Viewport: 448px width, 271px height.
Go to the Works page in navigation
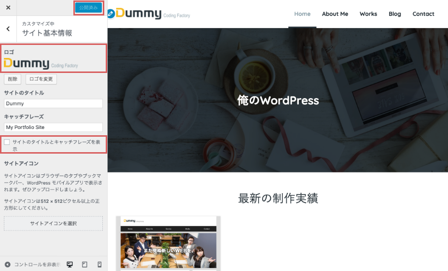(x=368, y=14)
